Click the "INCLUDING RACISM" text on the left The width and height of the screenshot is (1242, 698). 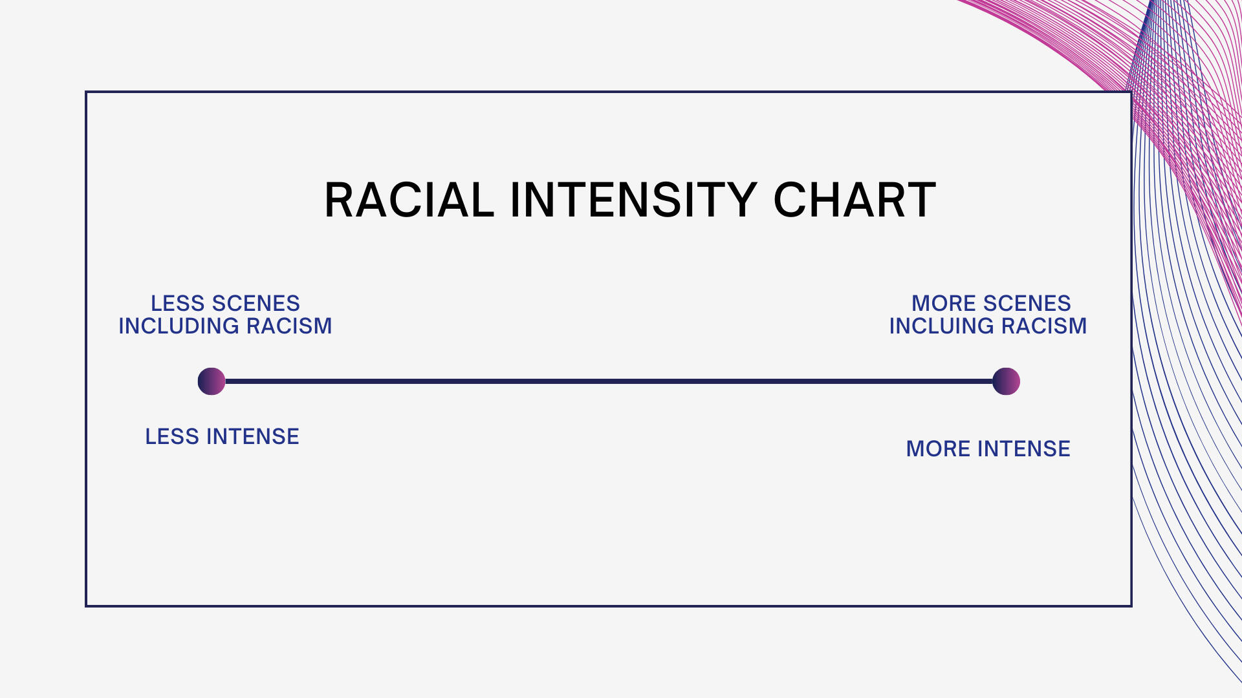225,326
